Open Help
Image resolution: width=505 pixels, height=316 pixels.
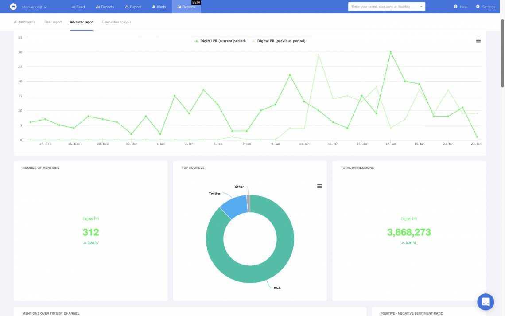click(459, 7)
